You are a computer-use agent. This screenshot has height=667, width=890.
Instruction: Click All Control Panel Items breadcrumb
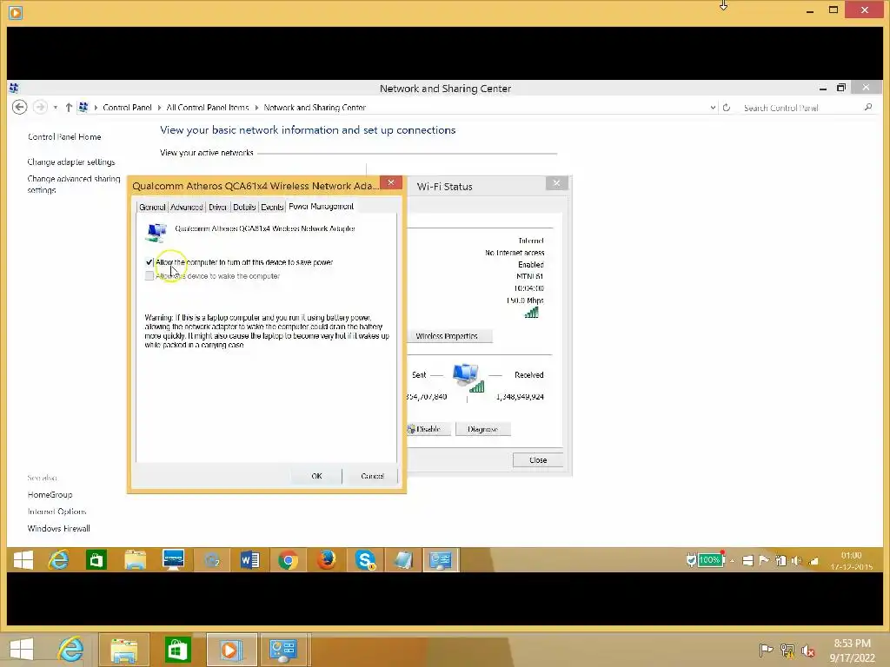[208, 107]
